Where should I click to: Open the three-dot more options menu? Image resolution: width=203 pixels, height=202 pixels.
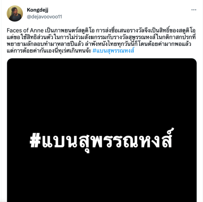pyautogui.click(x=194, y=10)
